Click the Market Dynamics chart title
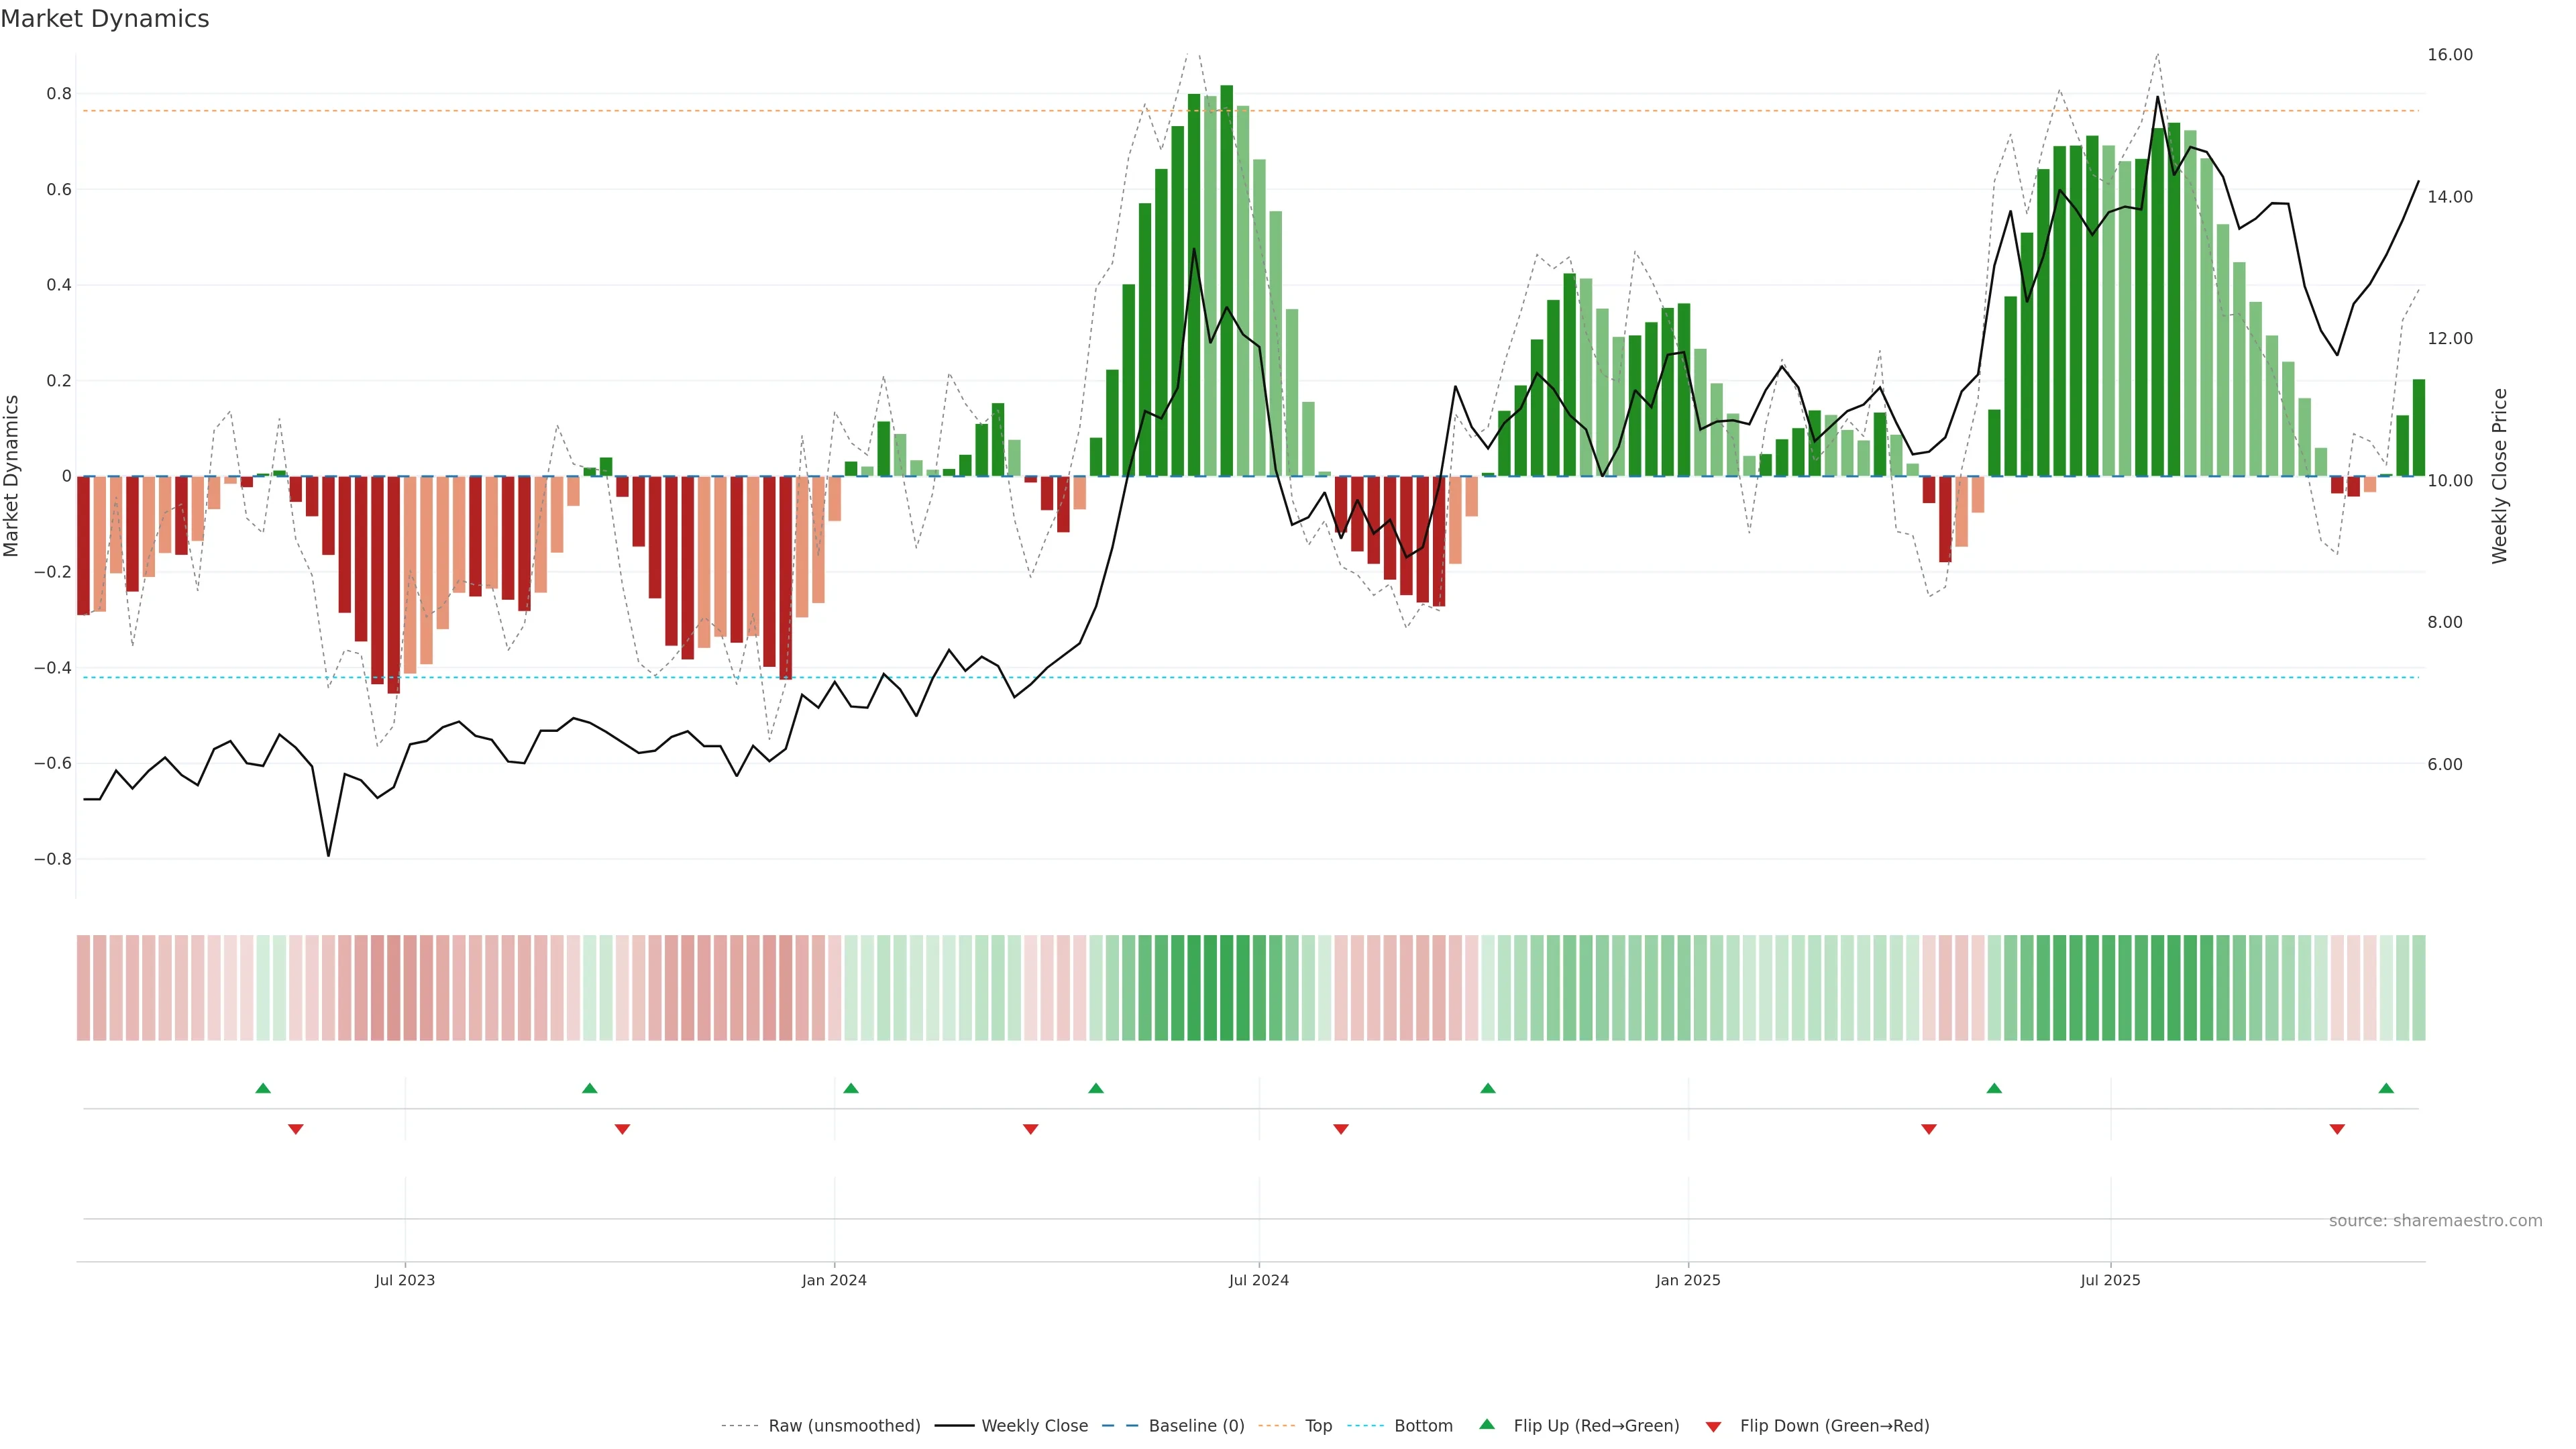The image size is (2576, 1449). coord(105,19)
